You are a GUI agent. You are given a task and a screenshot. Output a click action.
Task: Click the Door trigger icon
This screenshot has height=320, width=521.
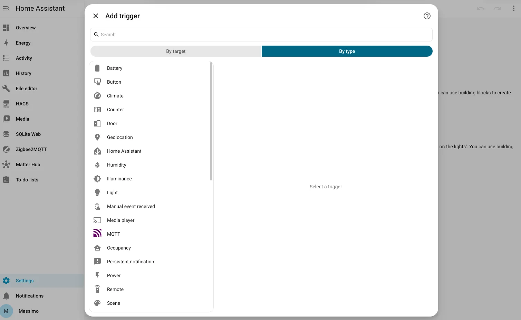coord(97,123)
